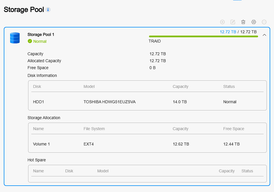Click the Hot Spare Model column header
274x192 pixels.
coord(103,171)
